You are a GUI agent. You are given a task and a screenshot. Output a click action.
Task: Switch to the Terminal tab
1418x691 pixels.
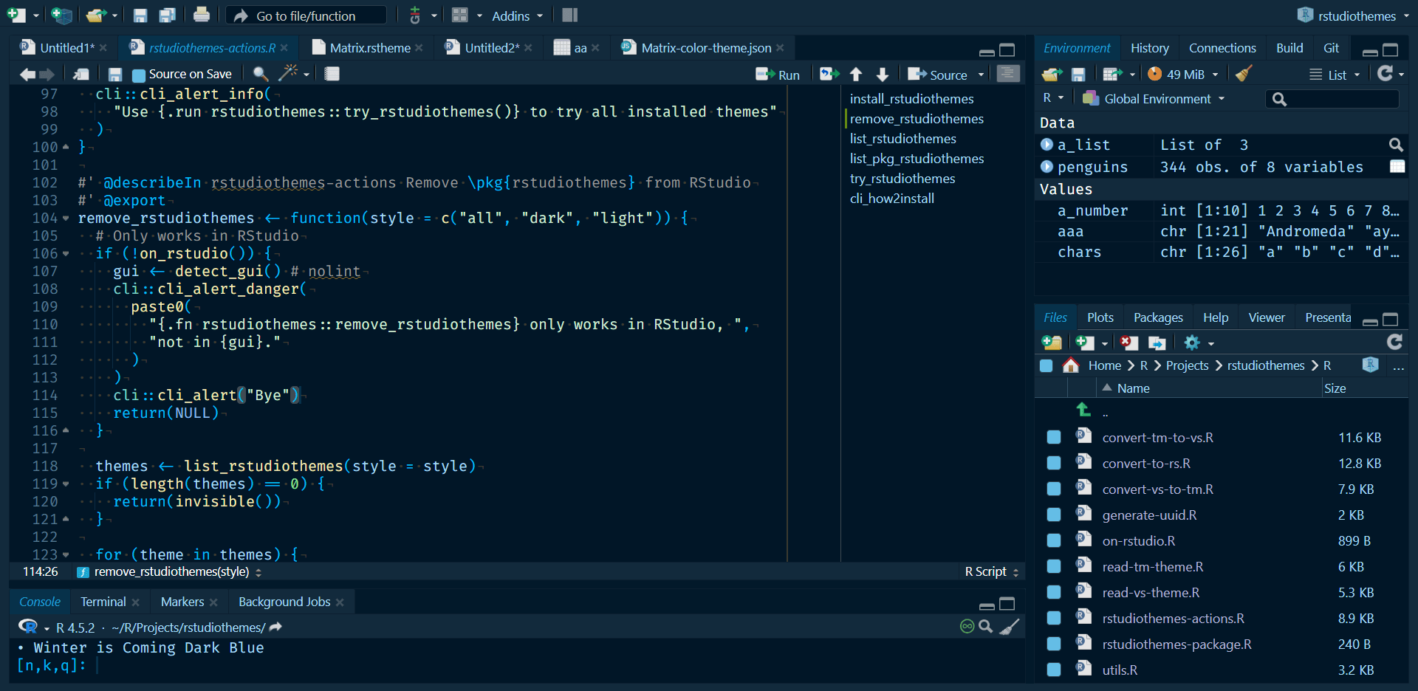coord(103,602)
